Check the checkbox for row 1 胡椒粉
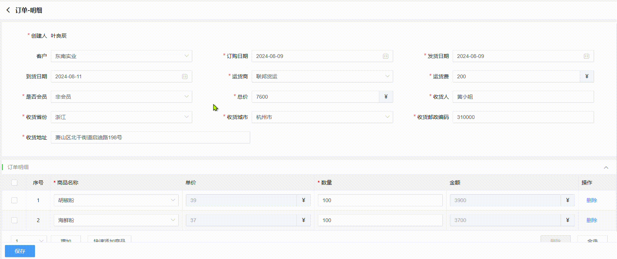617x259 pixels. [x=14, y=200]
